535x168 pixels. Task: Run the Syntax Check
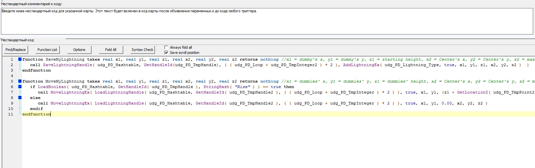(142, 50)
